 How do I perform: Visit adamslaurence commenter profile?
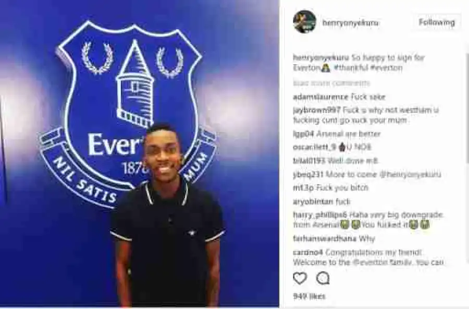point(320,97)
